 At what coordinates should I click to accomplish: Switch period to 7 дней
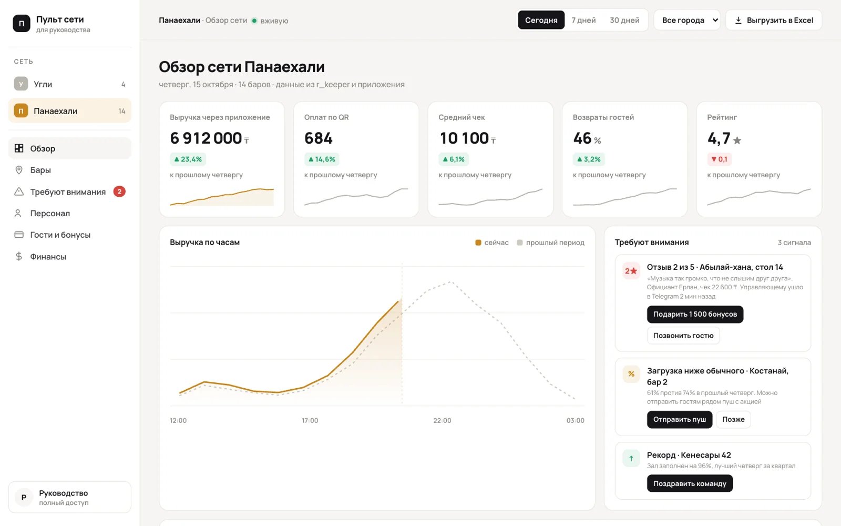(x=583, y=20)
